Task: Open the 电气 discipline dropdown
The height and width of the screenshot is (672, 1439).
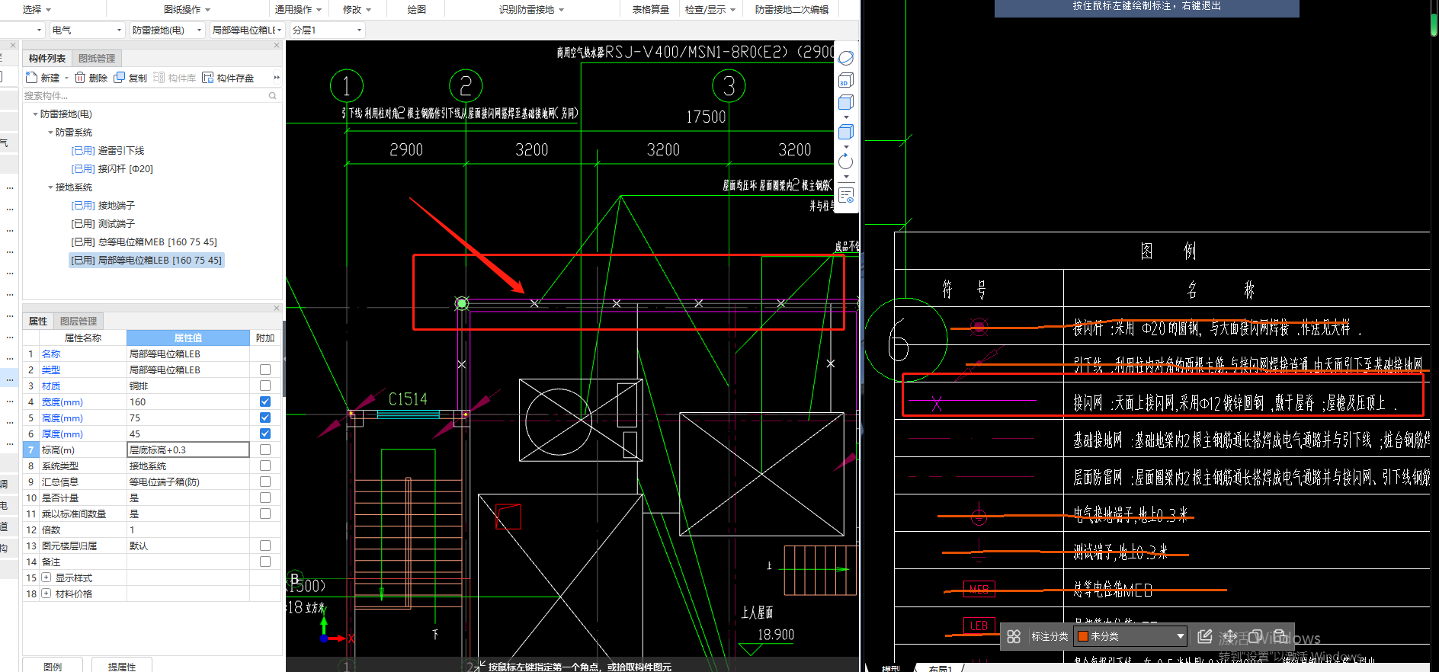Action: point(87,30)
